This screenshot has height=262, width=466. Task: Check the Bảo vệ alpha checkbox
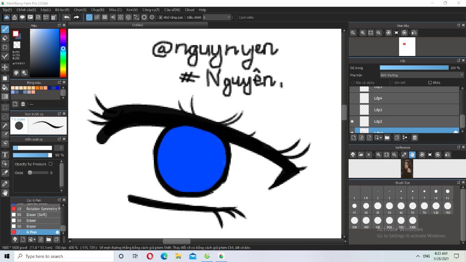353,82
